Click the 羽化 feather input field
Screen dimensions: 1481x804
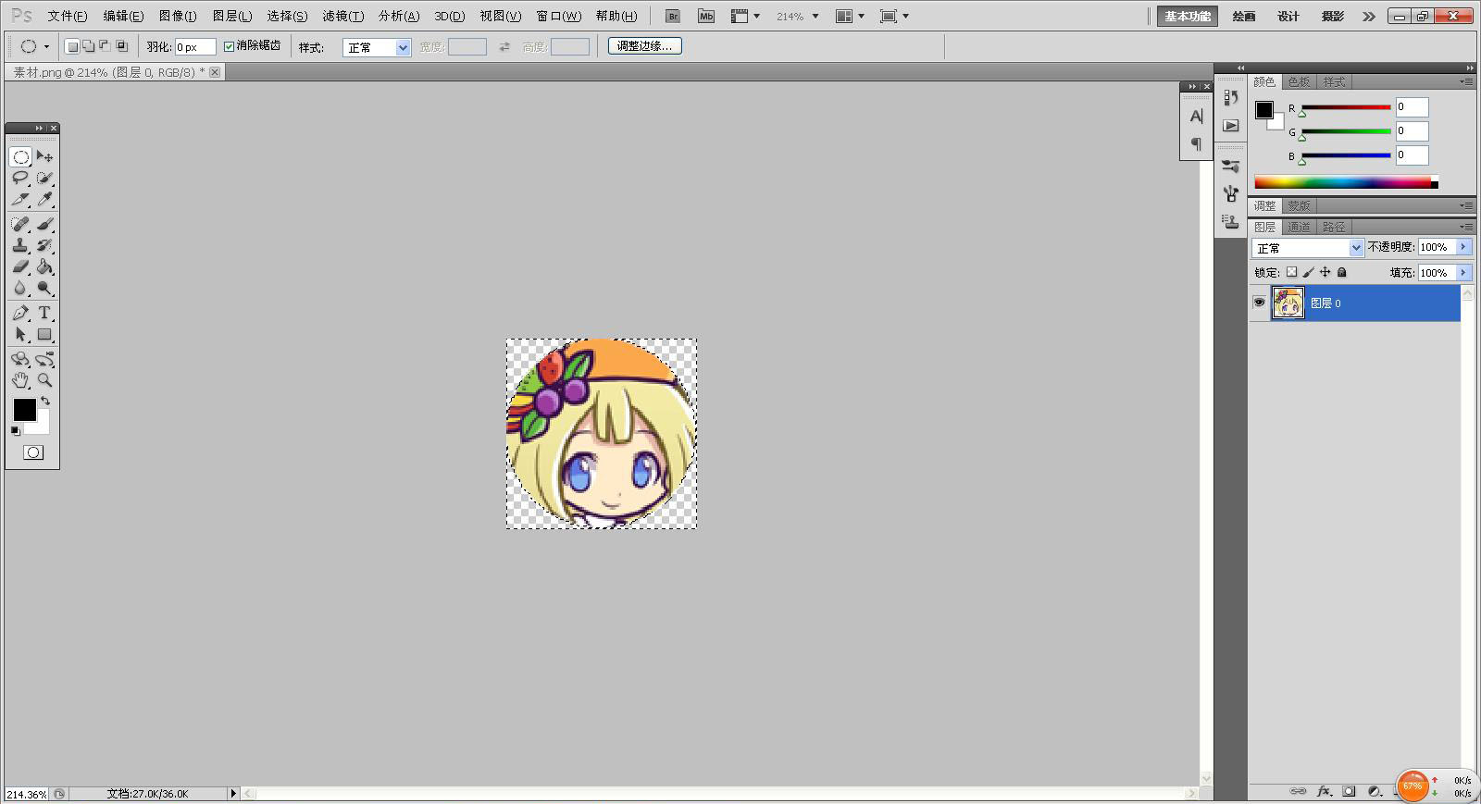[x=195, y=47]
